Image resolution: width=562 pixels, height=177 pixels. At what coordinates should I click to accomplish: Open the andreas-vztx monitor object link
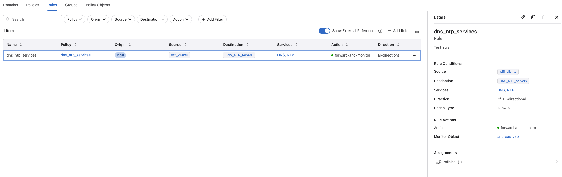508,137
